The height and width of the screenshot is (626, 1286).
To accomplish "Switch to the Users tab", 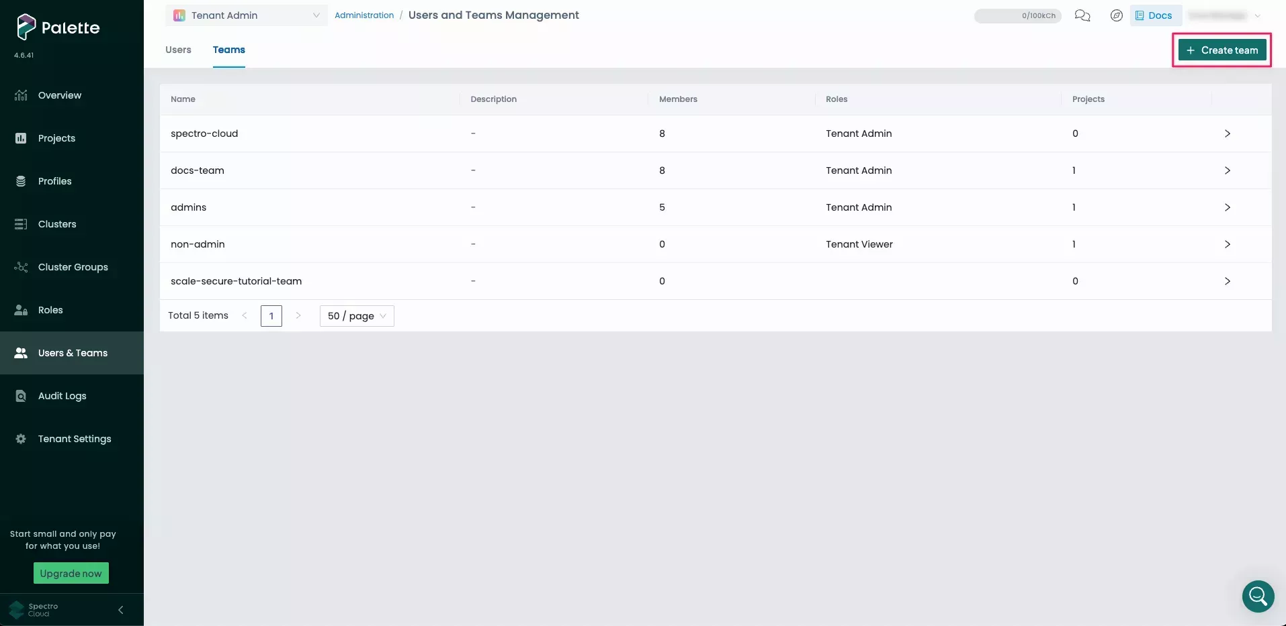I will coord(178,50).
